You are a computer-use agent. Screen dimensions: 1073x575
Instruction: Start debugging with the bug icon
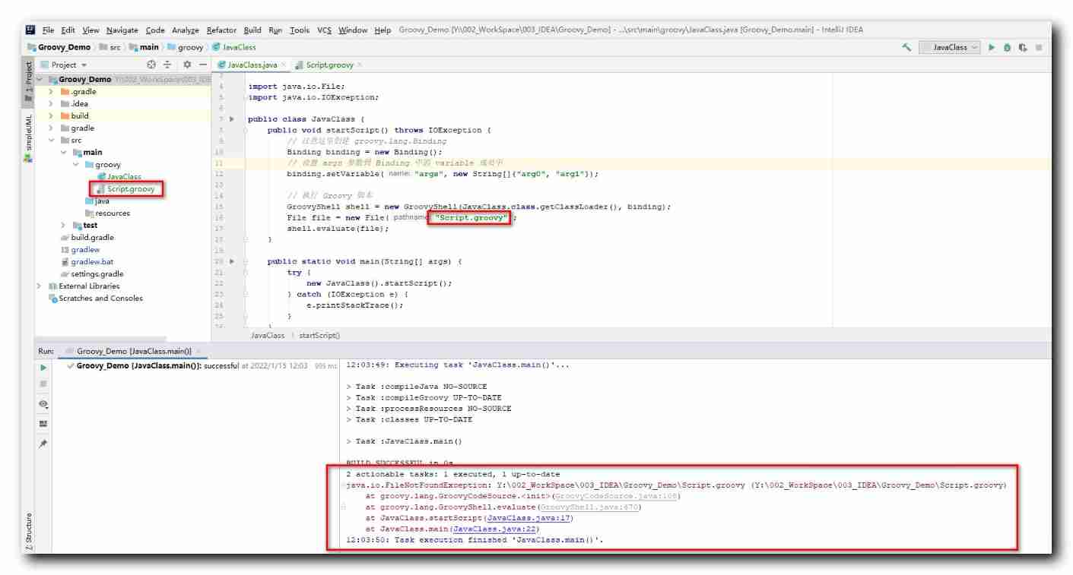coord(1007,47)
